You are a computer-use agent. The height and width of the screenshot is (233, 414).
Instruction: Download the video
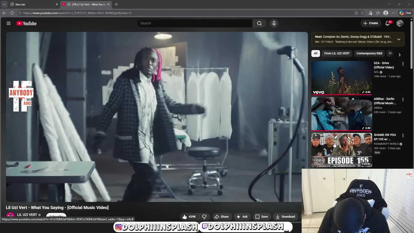(285, 216)
